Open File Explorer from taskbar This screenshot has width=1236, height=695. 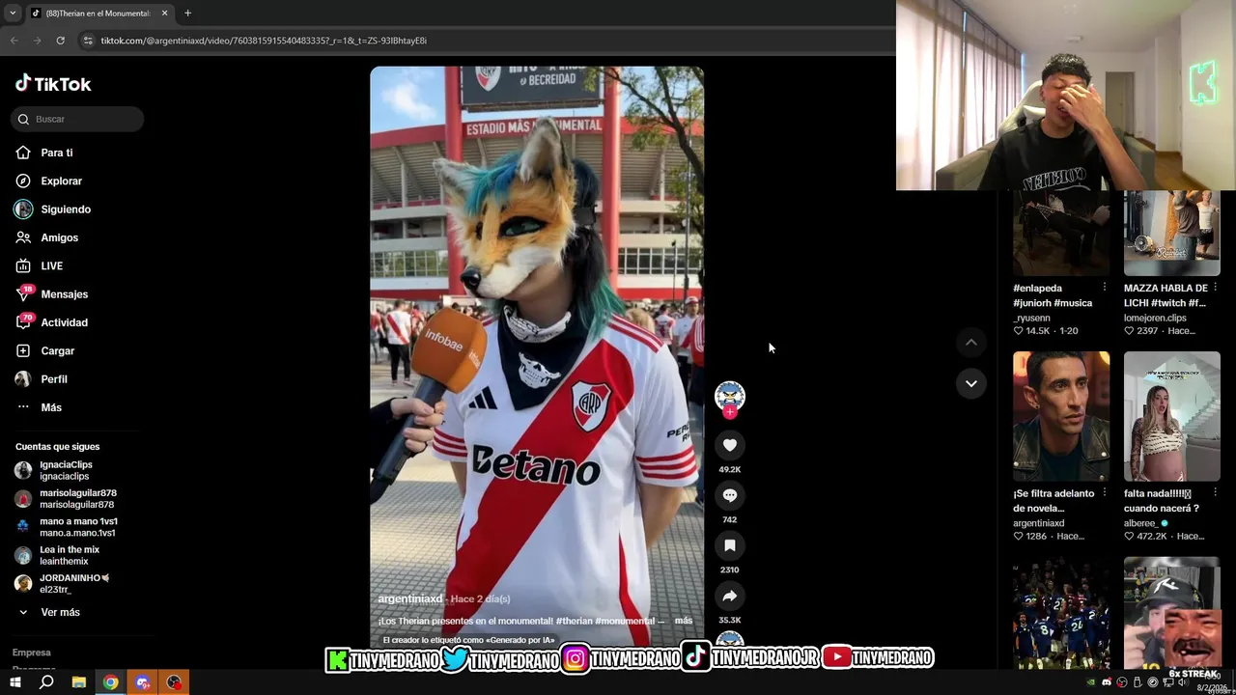(x=79, y=682)
